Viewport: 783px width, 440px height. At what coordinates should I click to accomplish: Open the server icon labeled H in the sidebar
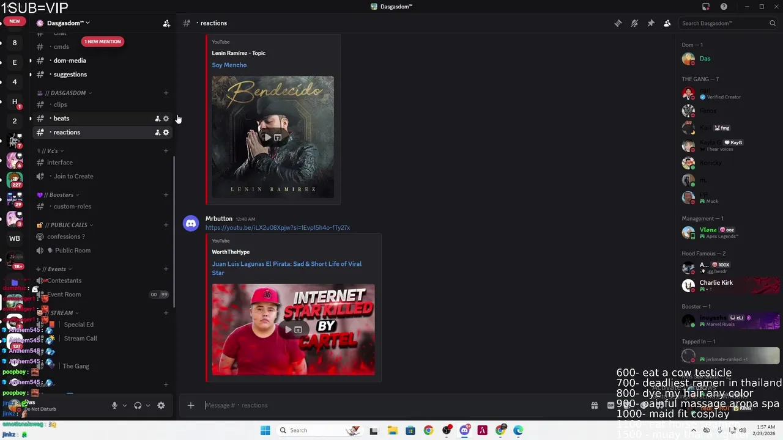click(15, 101)
